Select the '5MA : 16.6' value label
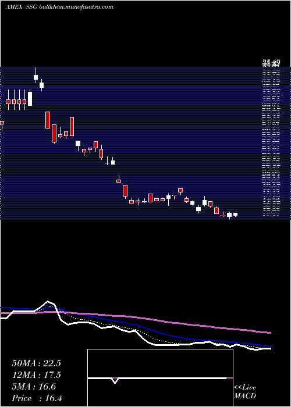 click(x=34, y=387)
